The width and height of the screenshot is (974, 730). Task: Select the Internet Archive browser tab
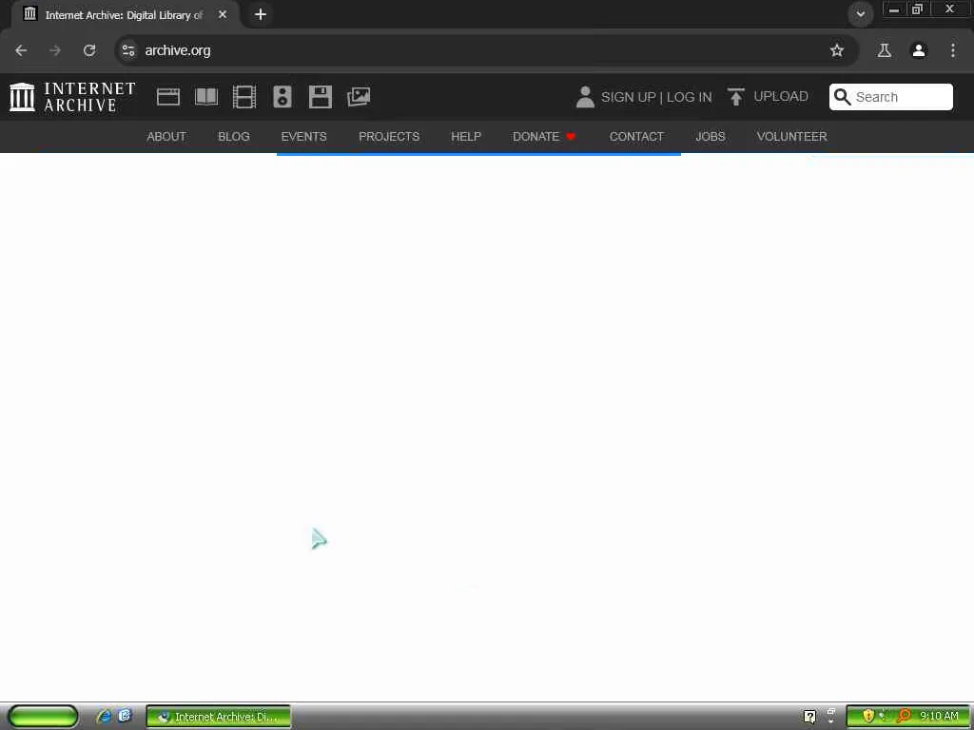(x=125, y=15)
